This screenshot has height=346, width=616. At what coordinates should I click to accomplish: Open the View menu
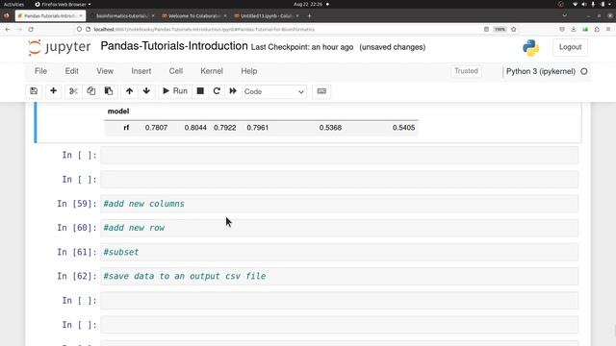[x=105, y=71]
